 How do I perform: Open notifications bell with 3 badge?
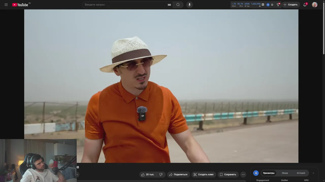coord(305,5)
